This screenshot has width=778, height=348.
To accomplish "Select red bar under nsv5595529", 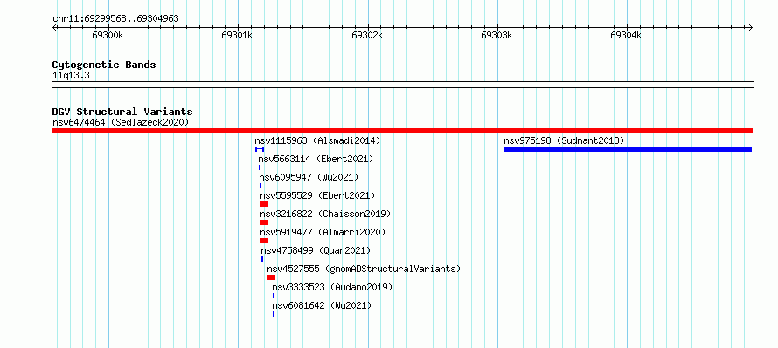I will (265, 204).
